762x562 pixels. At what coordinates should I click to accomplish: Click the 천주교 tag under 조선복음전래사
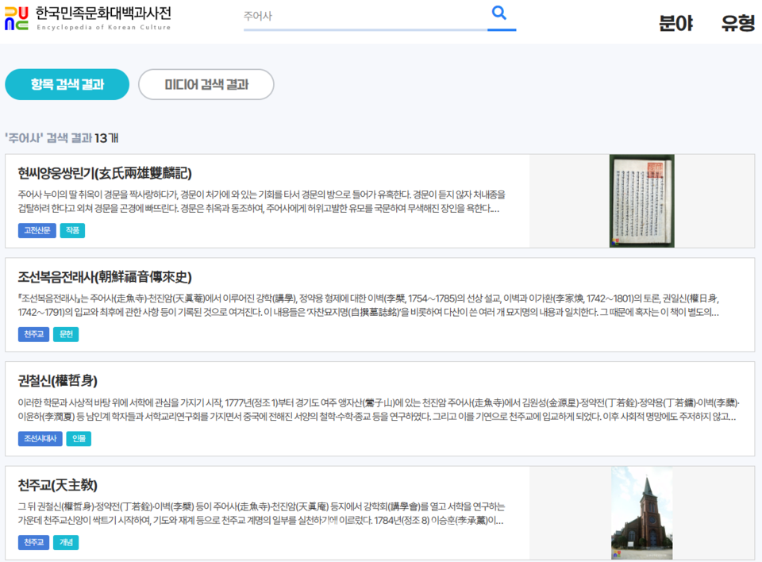33,334
